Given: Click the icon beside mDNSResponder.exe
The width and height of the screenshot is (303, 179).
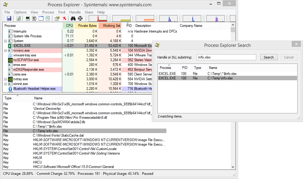Looking at the screenshot, I should pyautogui.click(x=10, y=70).
